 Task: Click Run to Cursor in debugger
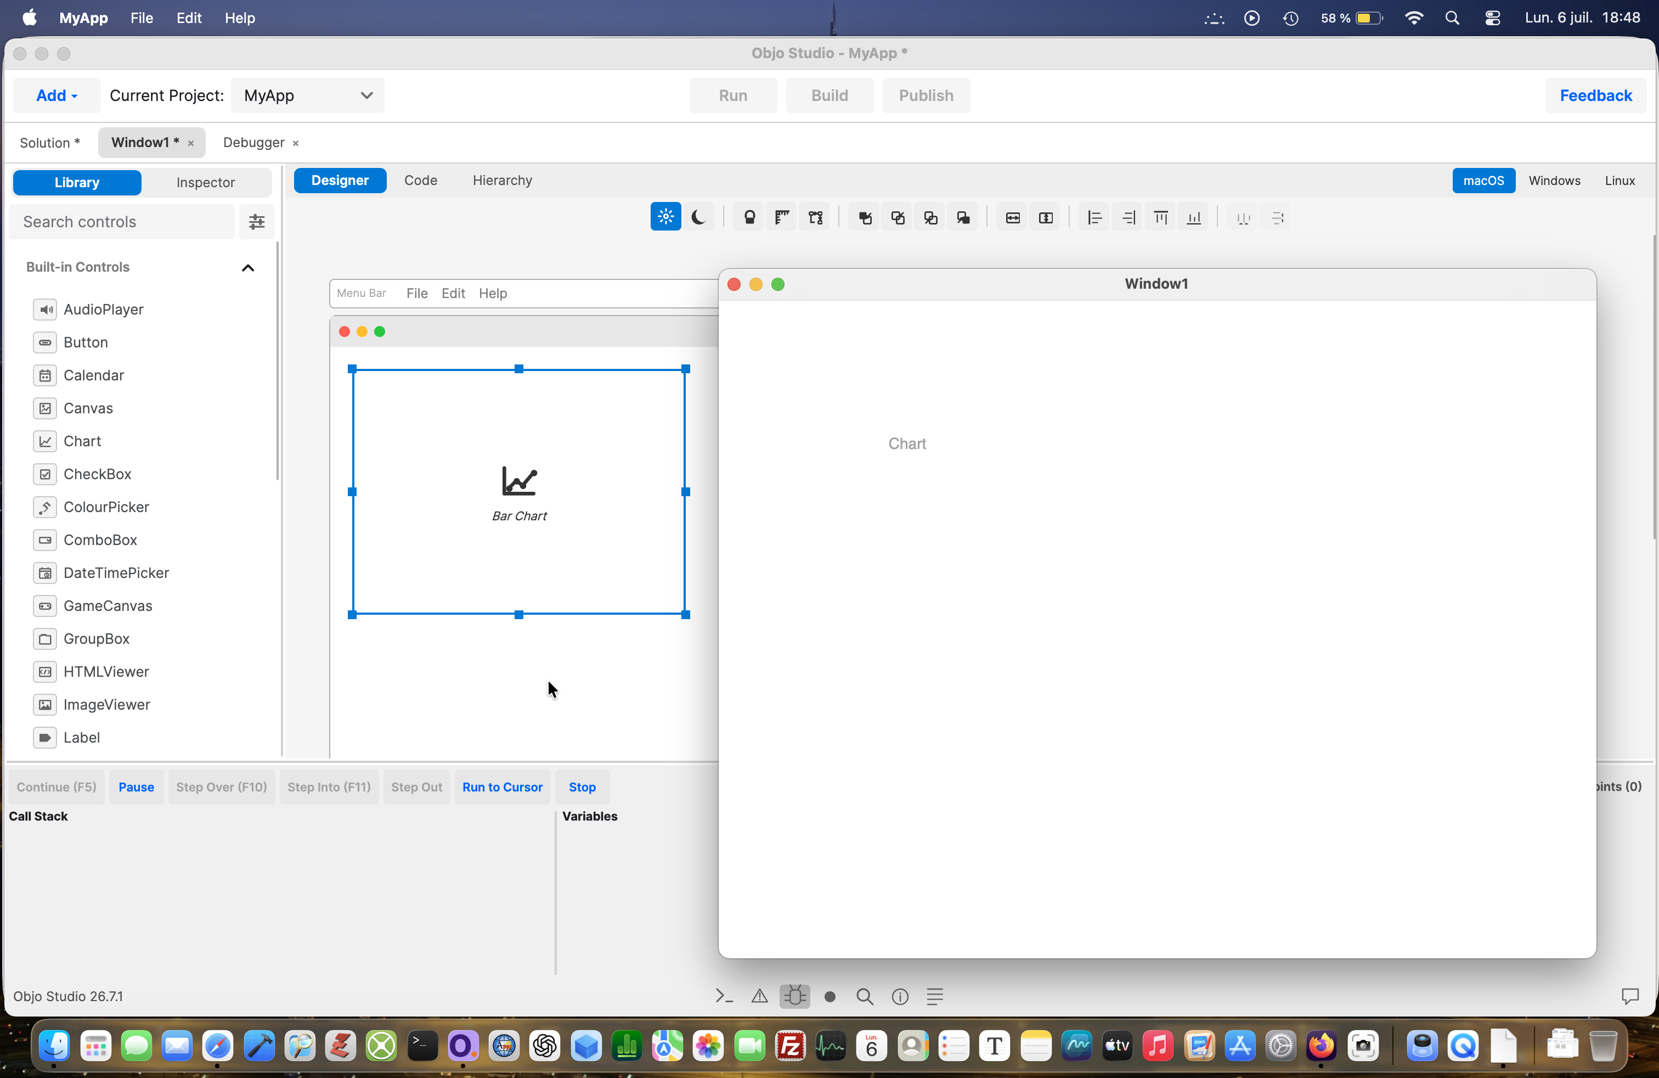coord(502,787)
